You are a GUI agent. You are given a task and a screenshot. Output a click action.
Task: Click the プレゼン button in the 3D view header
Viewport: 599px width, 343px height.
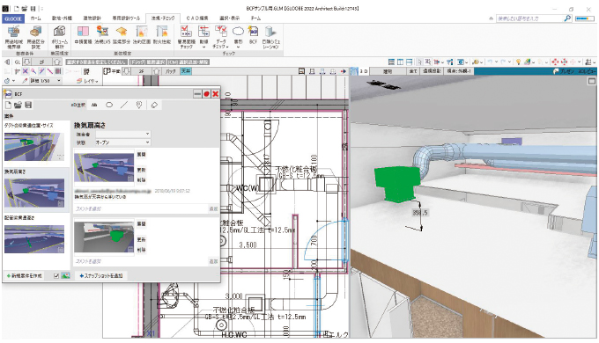(564, 71)
